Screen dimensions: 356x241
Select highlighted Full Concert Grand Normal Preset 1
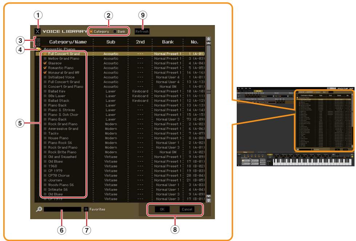pos(120,54)
